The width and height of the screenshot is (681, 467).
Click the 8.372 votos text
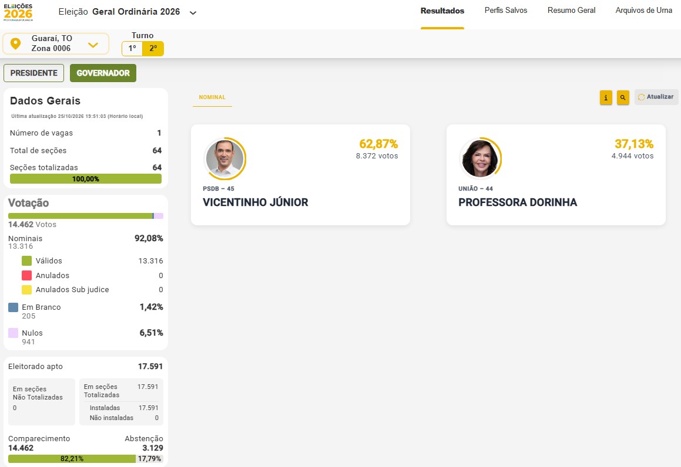[x=377, y=156]
